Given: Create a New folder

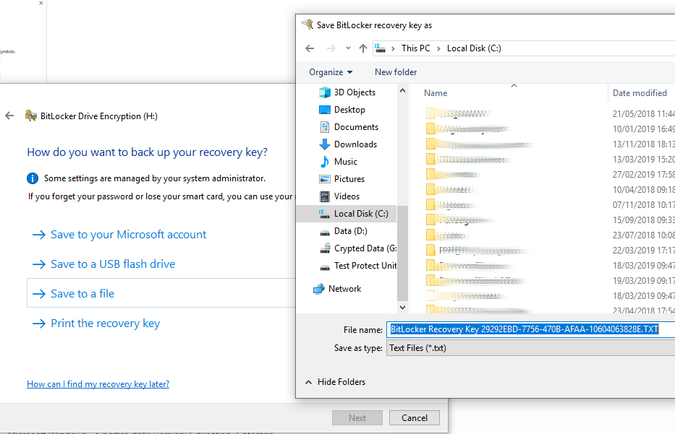Looking at the screenshot, I should pos(396,72).
